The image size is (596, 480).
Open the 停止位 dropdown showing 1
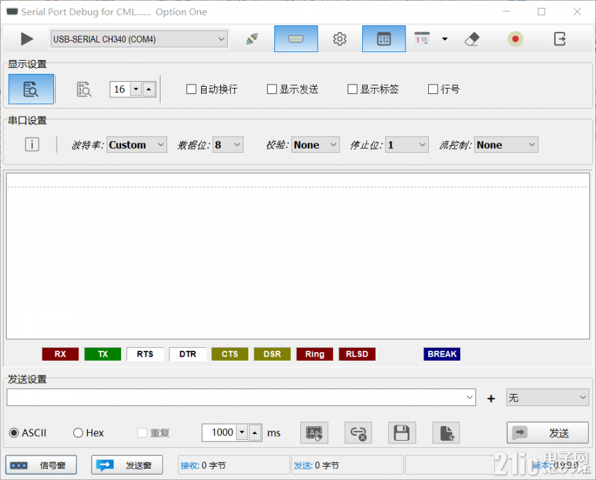click(x=407, y=145)
